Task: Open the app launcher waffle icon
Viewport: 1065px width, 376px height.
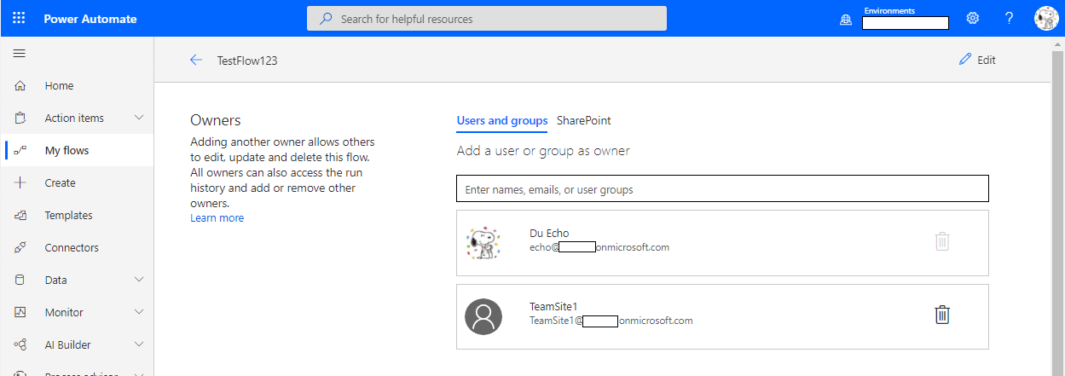Action: (19, 18)
